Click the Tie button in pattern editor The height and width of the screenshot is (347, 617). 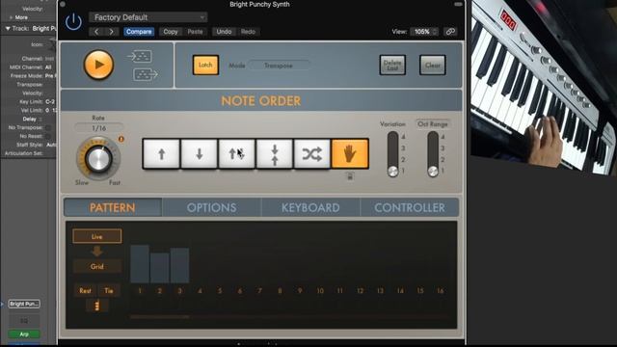point(109,291)
